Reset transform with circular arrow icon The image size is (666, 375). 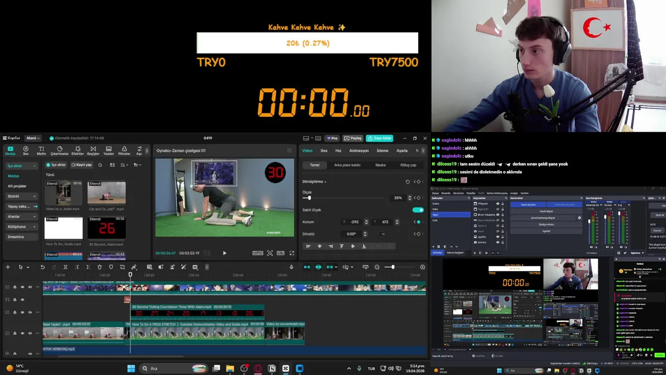407,182
